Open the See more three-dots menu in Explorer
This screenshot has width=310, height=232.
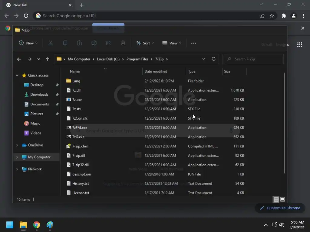click(x=194, y=43)
